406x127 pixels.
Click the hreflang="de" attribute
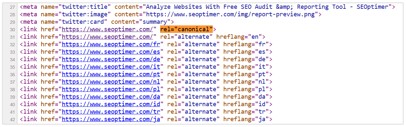tap(246, 59)
